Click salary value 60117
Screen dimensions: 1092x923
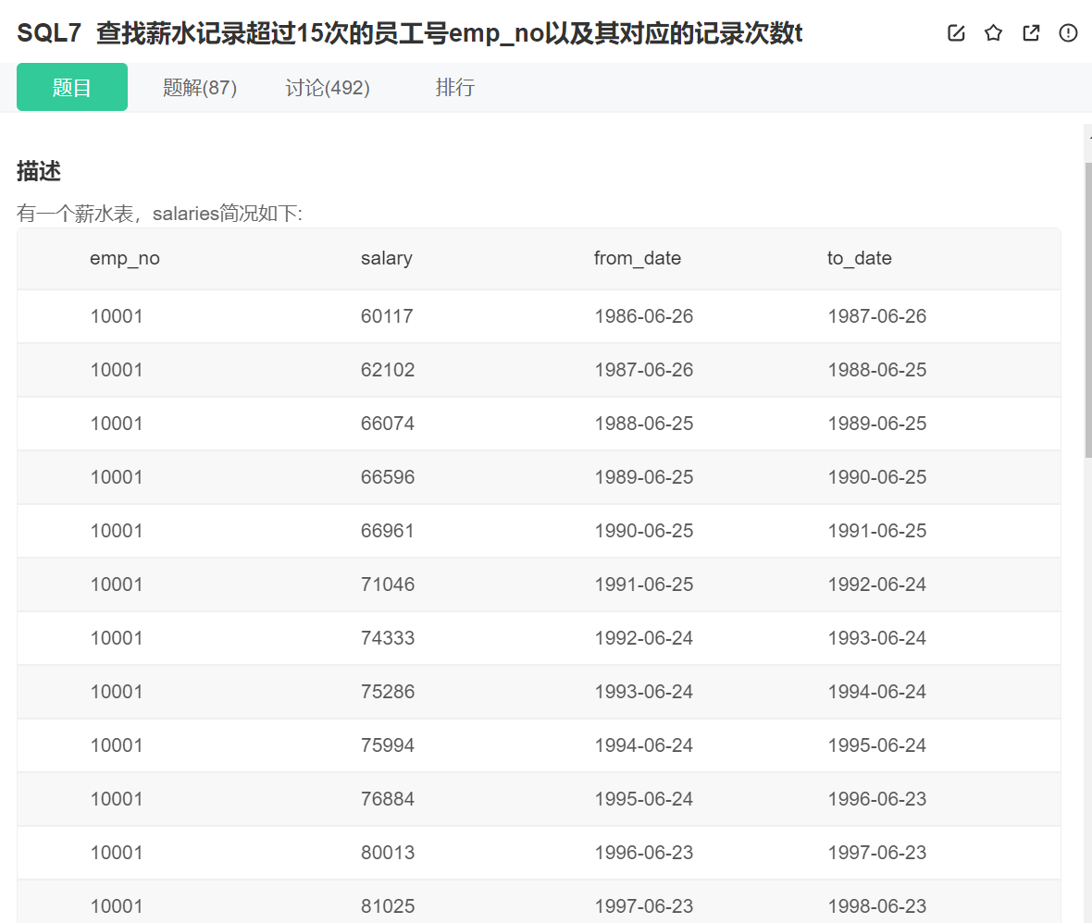pyautogui.click(x=387, y=316)
